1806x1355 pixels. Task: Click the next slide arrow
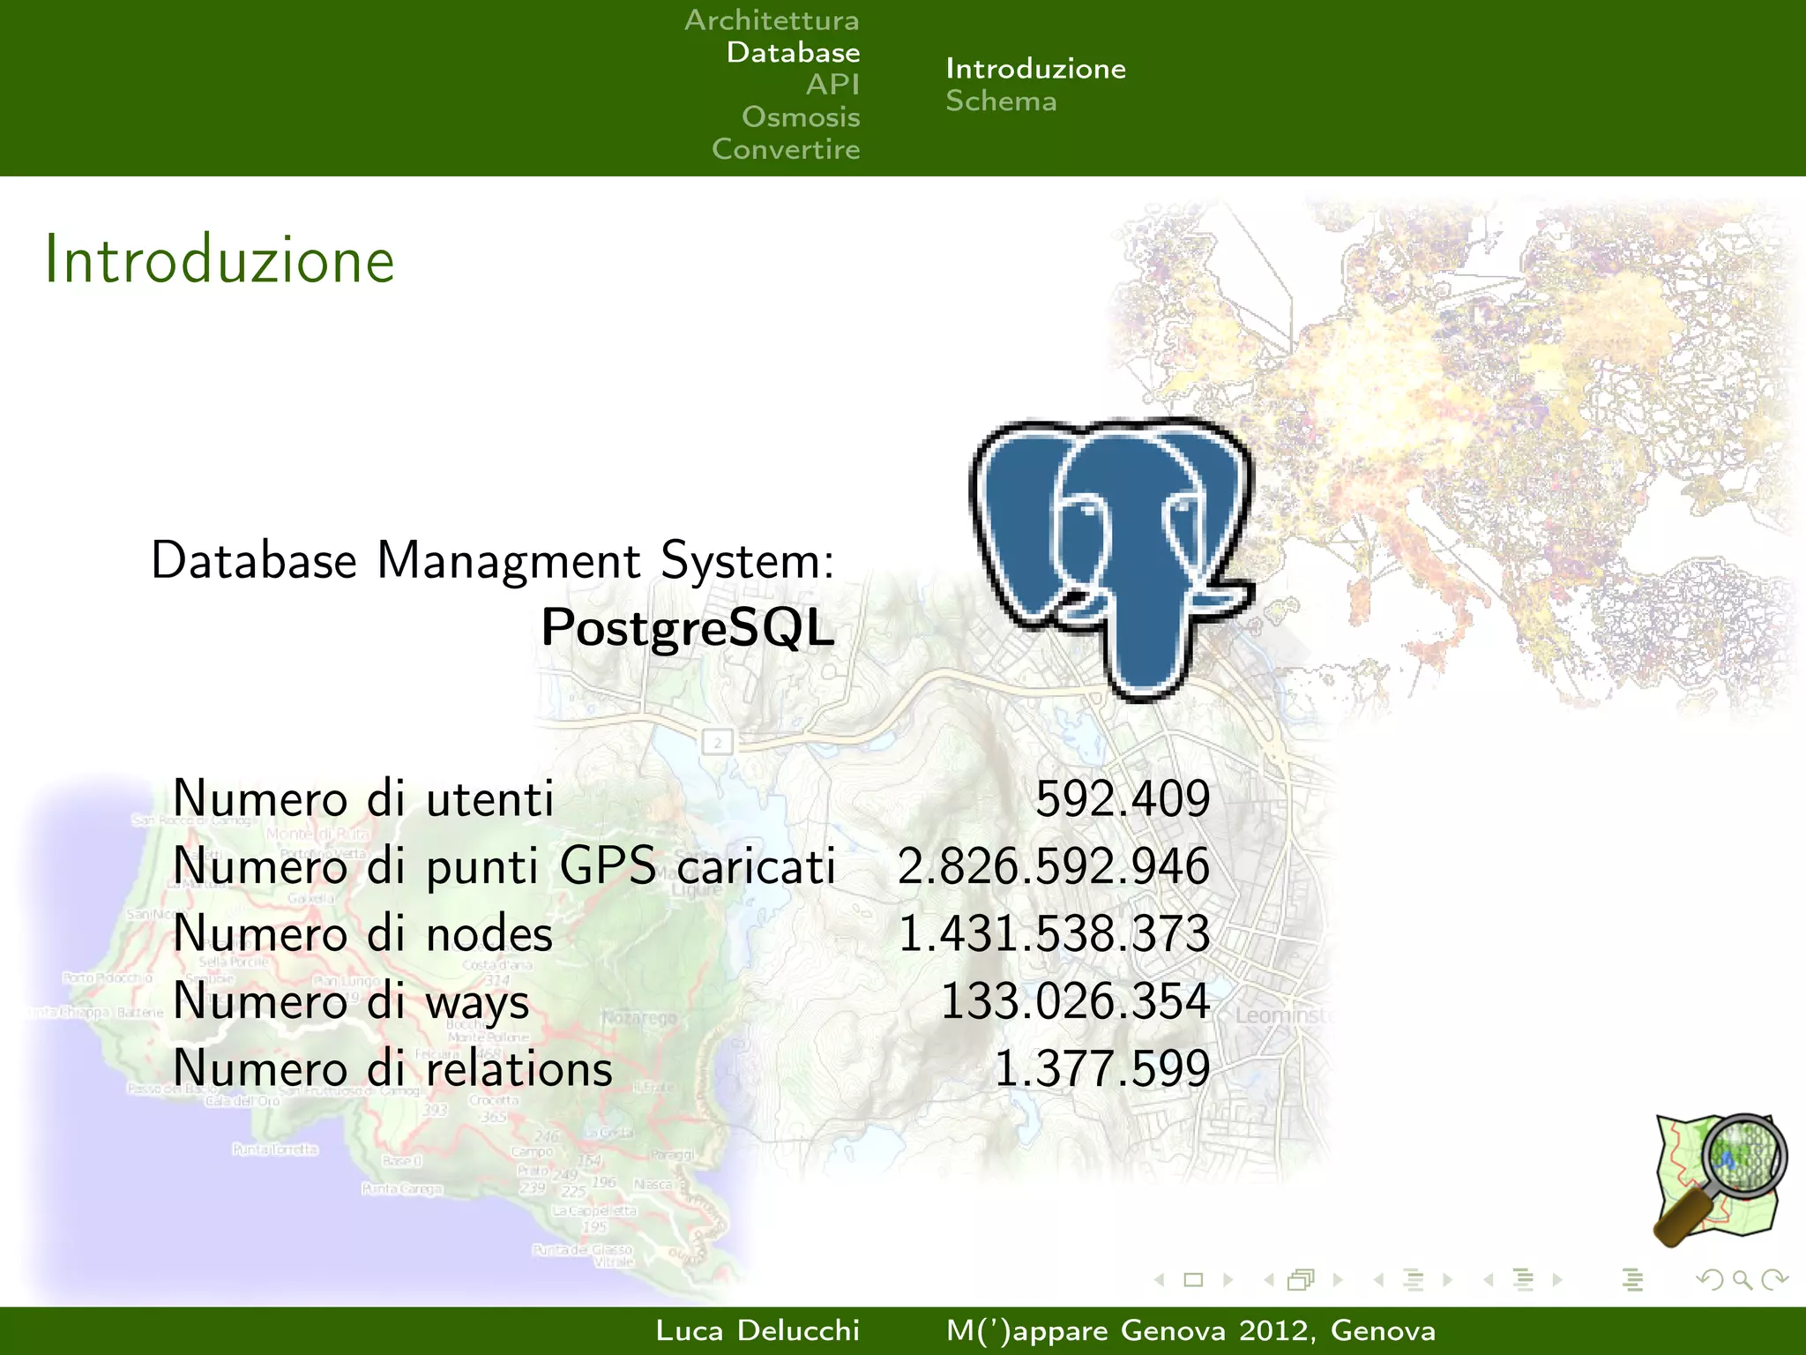click(1228, 1279)
